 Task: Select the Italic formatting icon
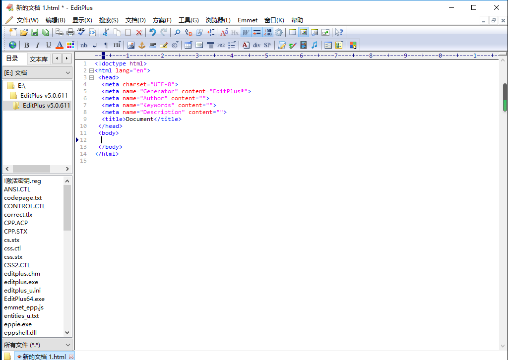point(37,45)
